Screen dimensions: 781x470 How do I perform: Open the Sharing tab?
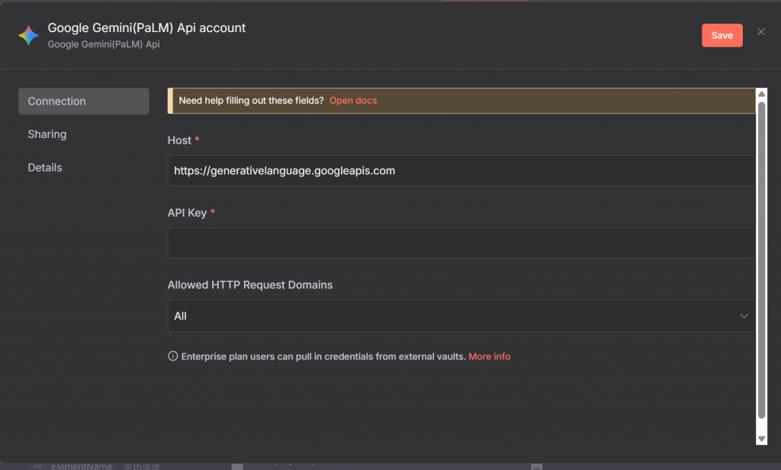point(47,134)
